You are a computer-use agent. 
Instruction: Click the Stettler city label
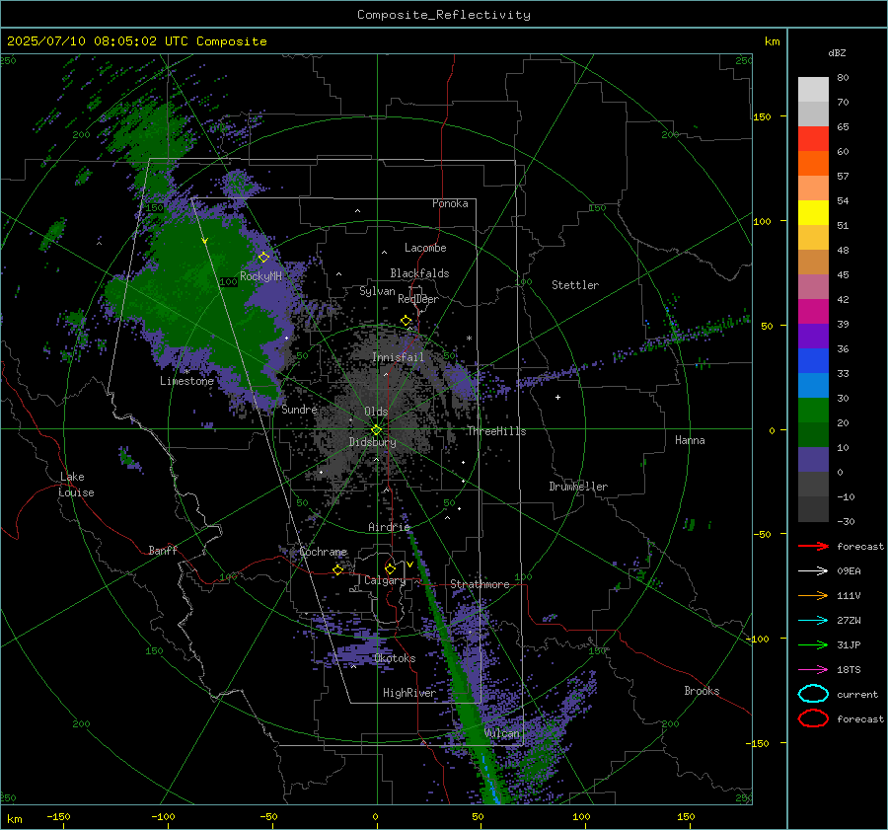[x=575, y=285]
